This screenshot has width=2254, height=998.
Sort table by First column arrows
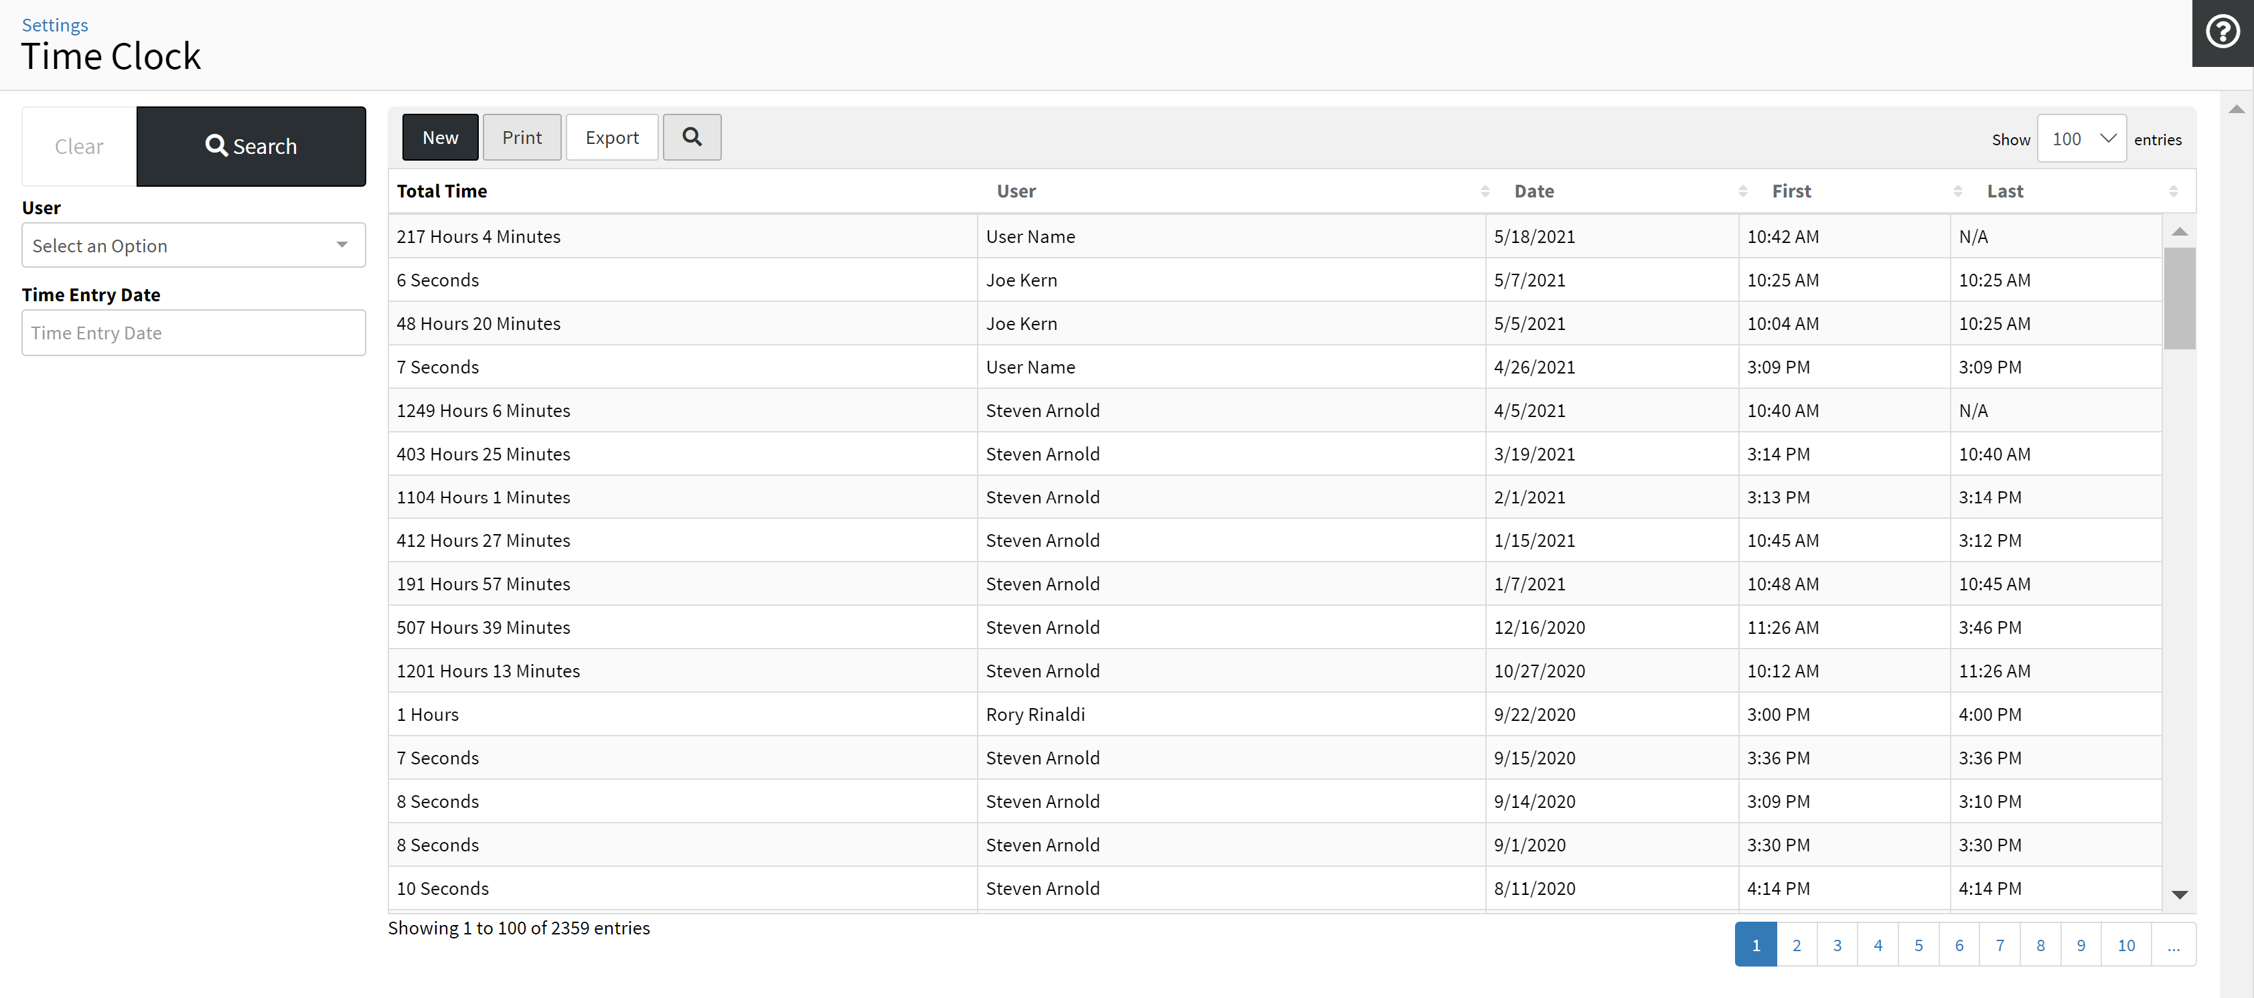1957,191
